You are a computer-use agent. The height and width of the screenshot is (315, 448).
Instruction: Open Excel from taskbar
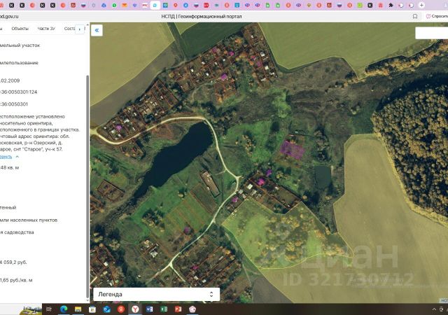point(164,309)
